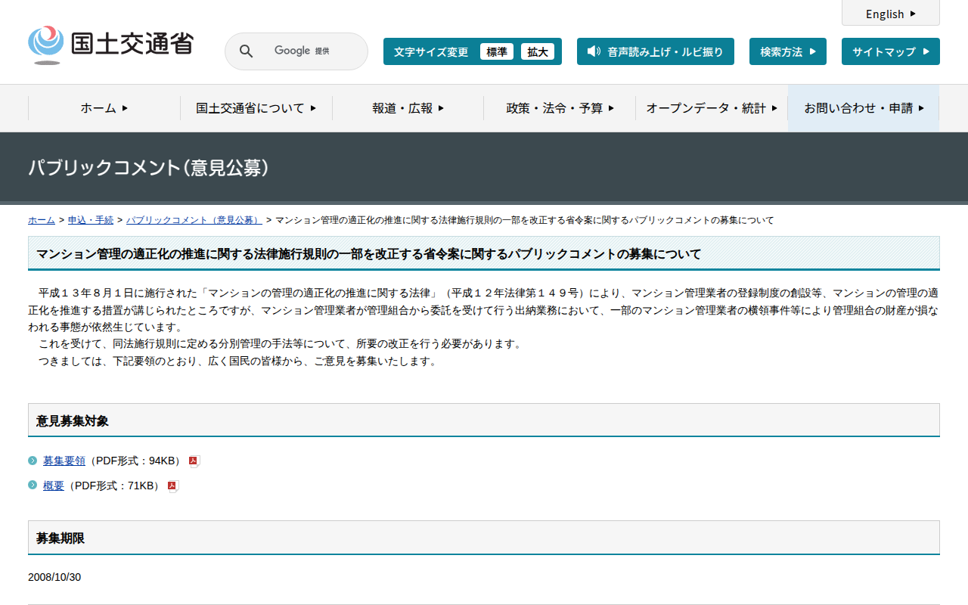The height and width of the screenshot is (605, 968).
Task: Open オープンデータ・統計 navigation item
Action: pyautogui.click(x=711, y=108)
